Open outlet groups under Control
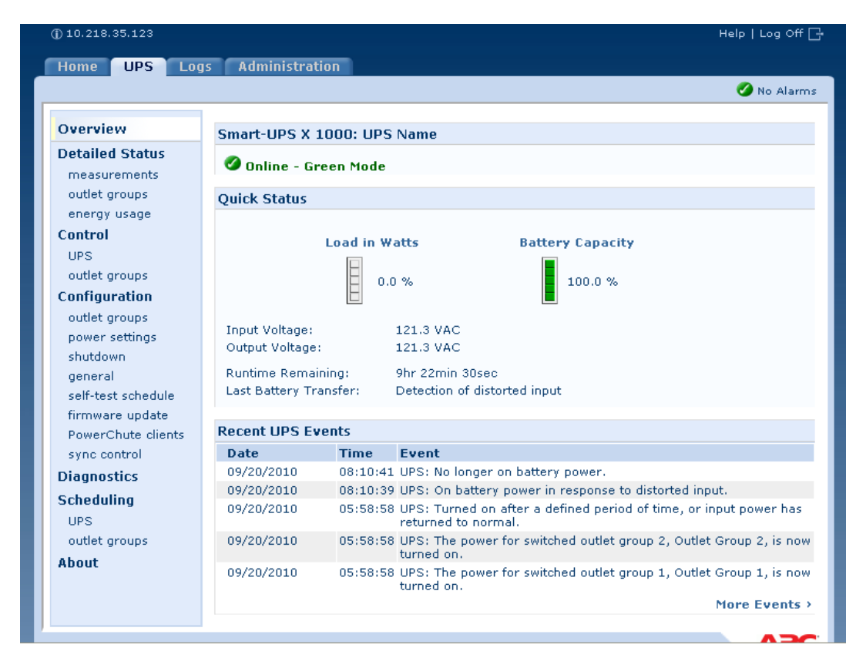The height and width of the screenshot is (658, 866). click(108, 276)
